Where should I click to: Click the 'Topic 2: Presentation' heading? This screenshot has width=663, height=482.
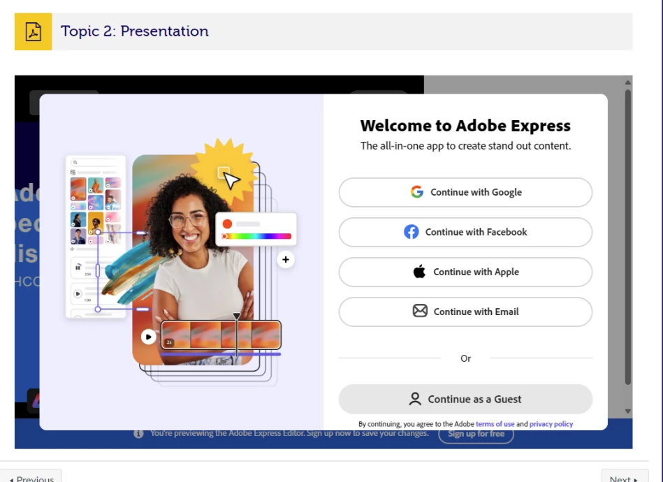coord(134,31)
